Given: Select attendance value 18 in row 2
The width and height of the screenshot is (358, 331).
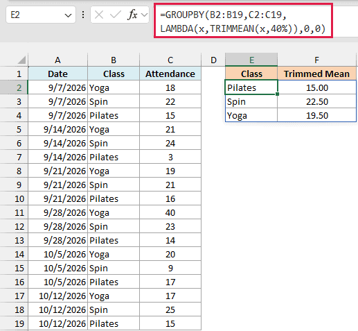Looking at the screenshot, I should [170, 87].
